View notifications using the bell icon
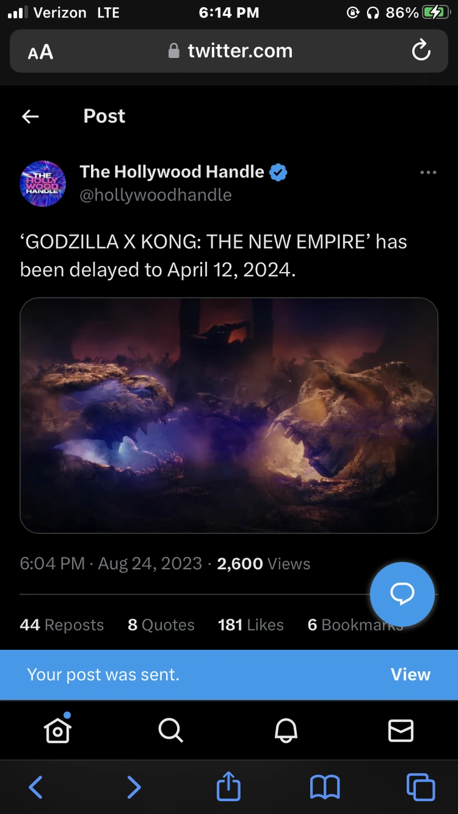The width and height of the screenshot is (458, 814). [286, 730]
